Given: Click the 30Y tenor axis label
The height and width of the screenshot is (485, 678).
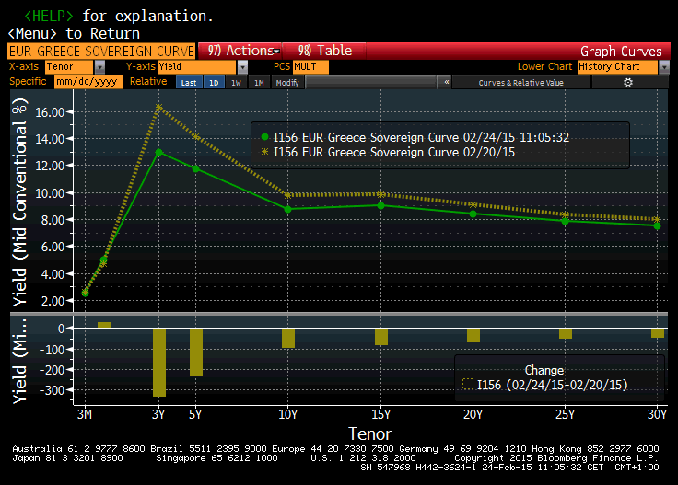Looking at the screenshot, I should [657, 415].
